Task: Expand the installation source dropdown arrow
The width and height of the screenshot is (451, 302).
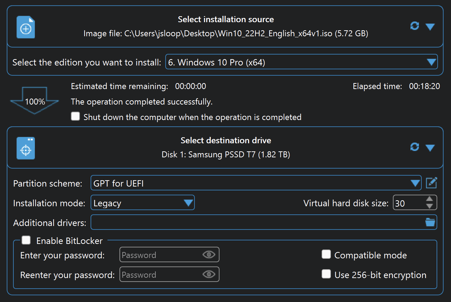Action: click(430, 27)
